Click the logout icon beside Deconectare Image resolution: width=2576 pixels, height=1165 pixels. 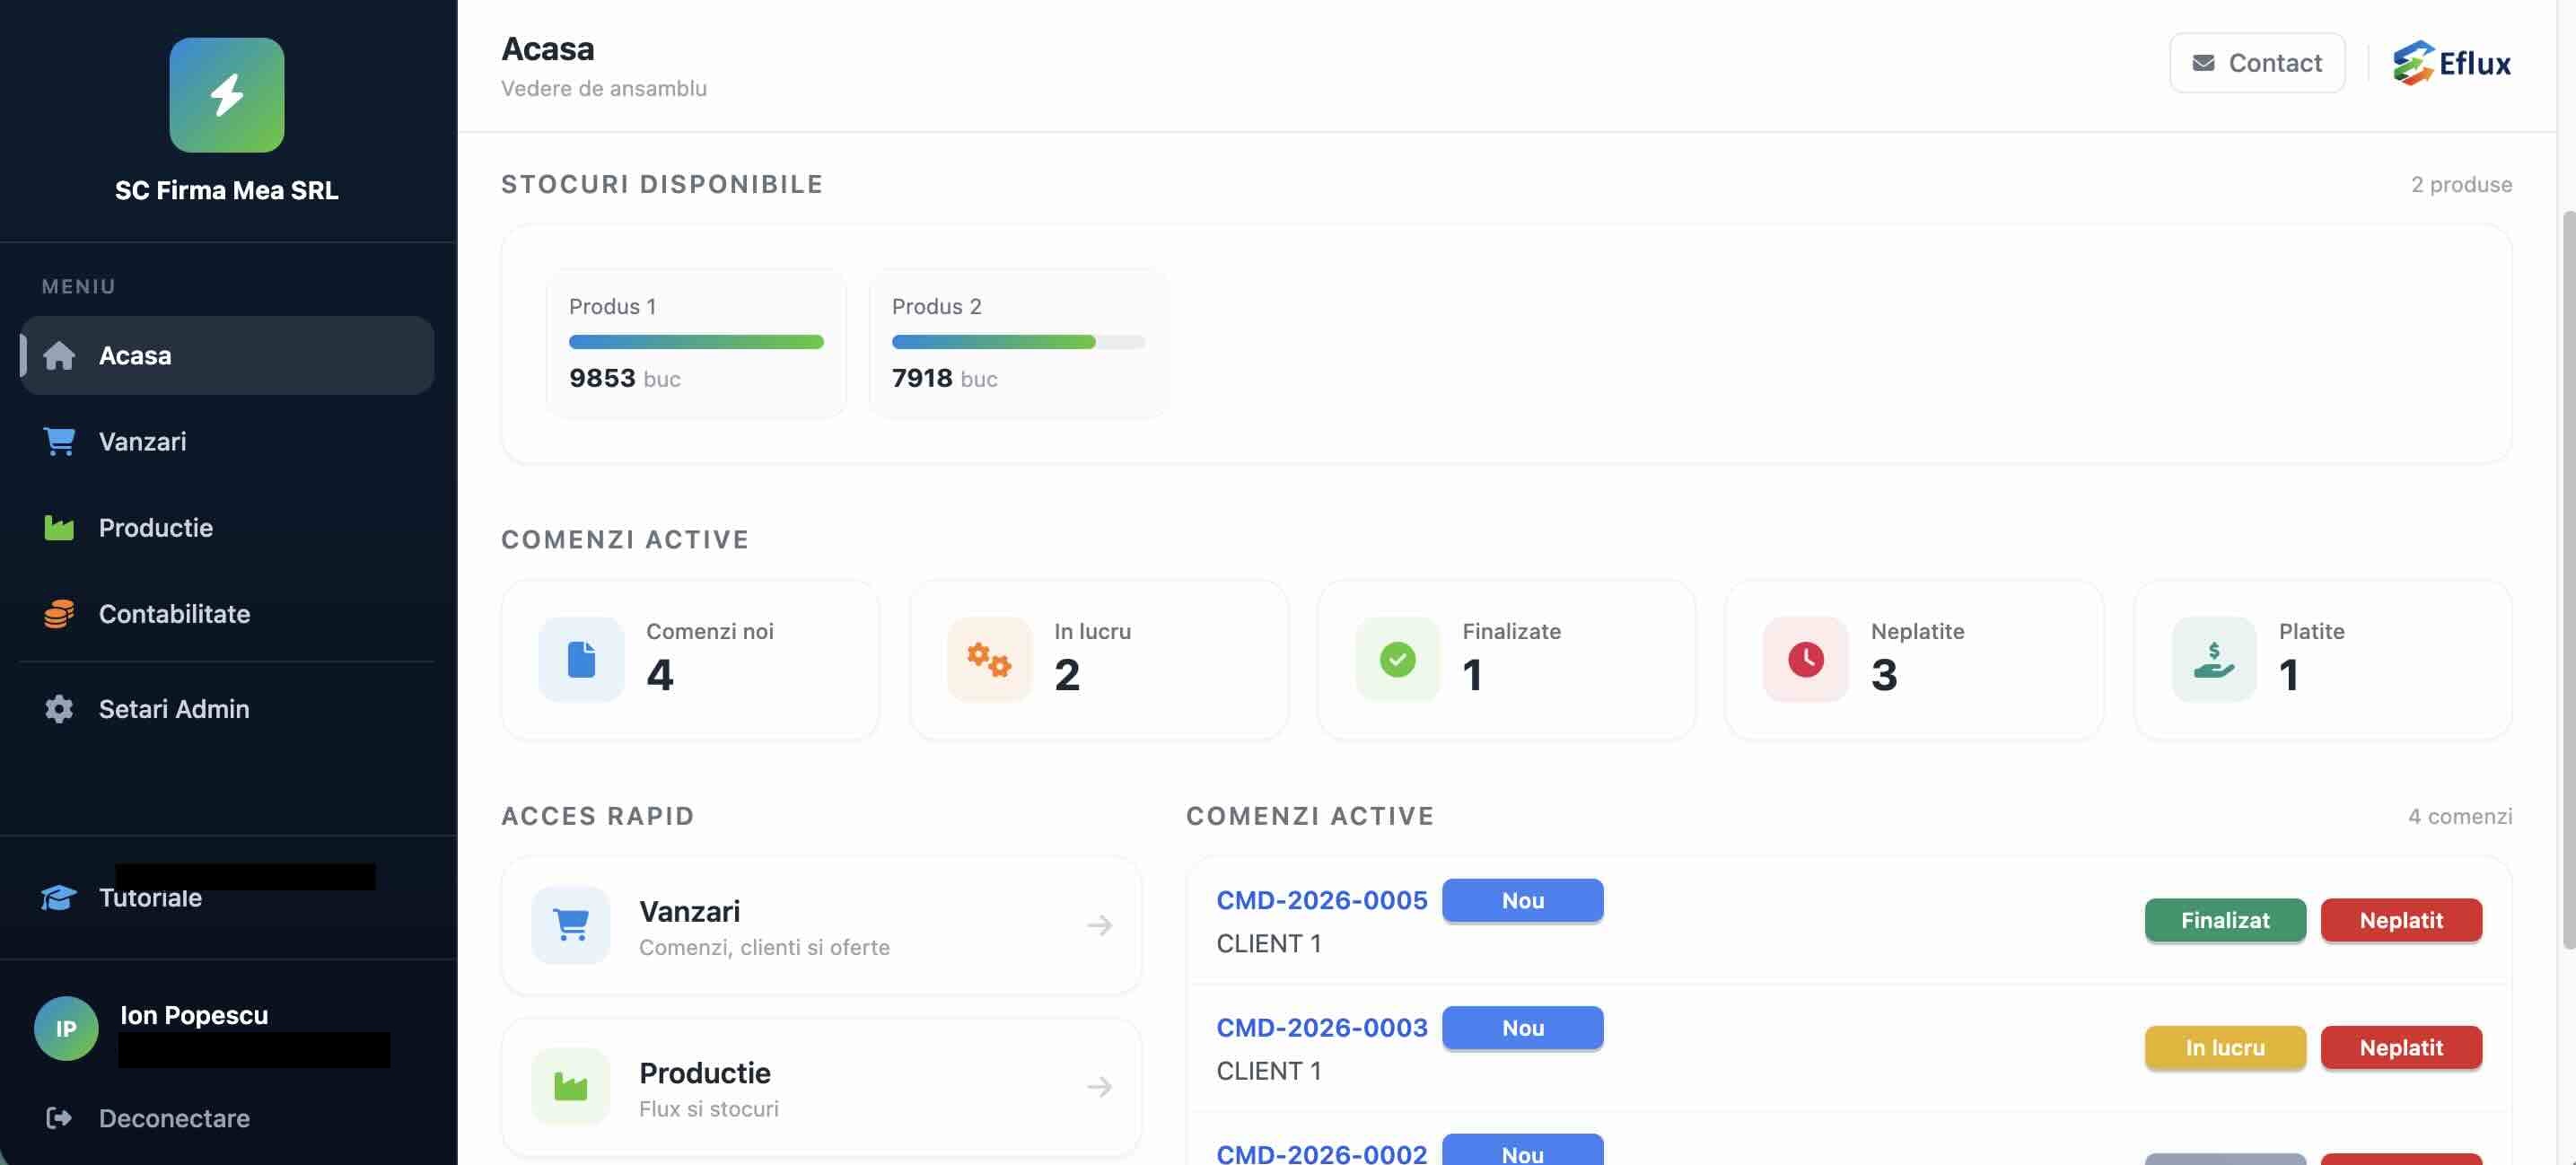tap(59, 1117)
